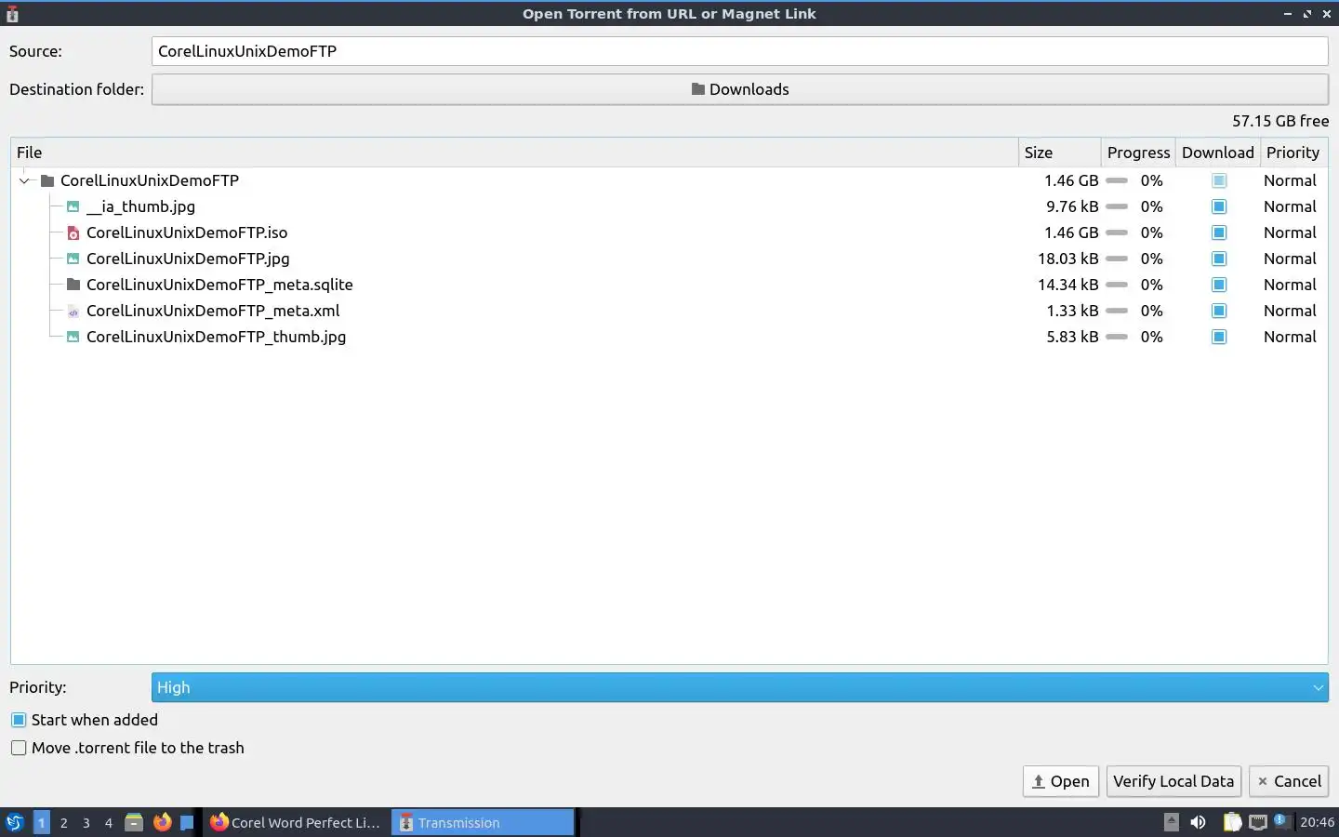The image size is (1339, 837).
Task: Toggle download for the whole CorelLinuxUnixDemoFTP folder
Action: (1219, 180)
